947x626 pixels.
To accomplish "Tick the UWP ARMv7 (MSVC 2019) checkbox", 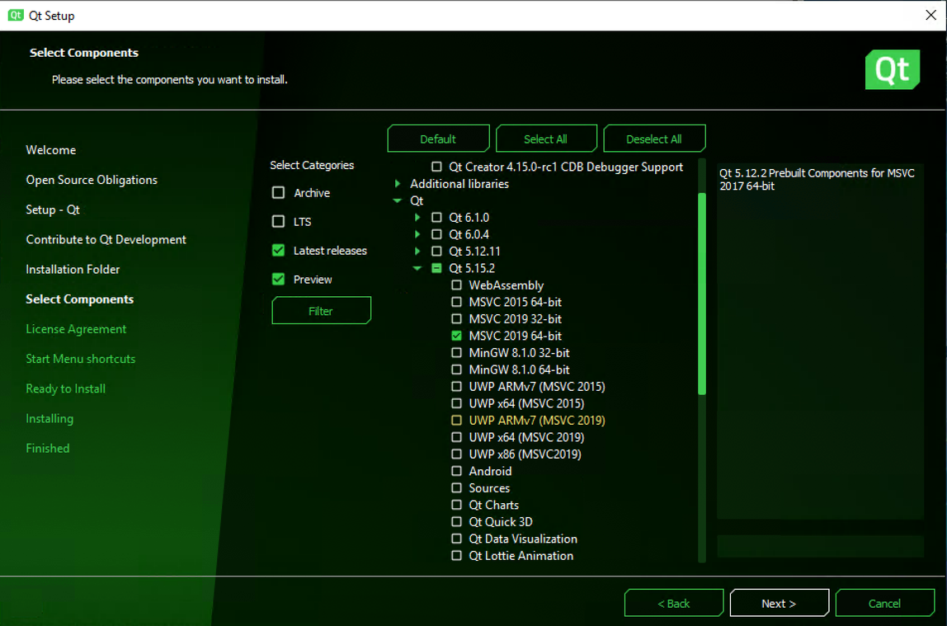I will click(457, 420).
